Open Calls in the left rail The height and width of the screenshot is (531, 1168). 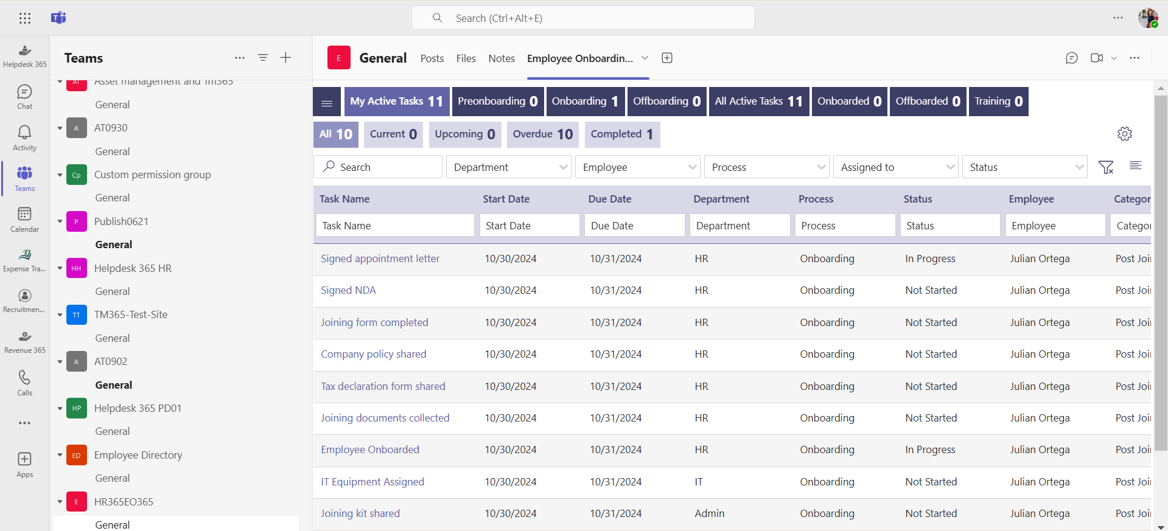click(x=25, y=383)
